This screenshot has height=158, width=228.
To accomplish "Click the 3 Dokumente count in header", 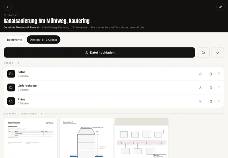I will tap(80, 27).
